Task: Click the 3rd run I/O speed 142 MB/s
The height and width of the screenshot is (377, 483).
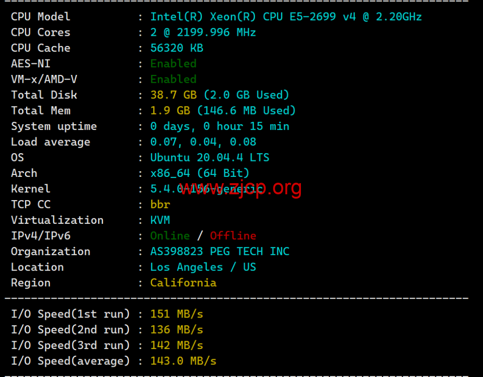Action: [176, 345]
